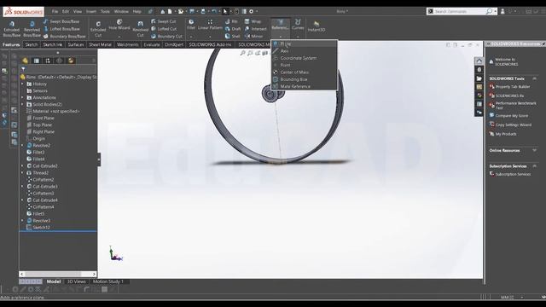The image size is (546, 307).
Task: Switch to the DimXpert tab
Action: (174, 44)
